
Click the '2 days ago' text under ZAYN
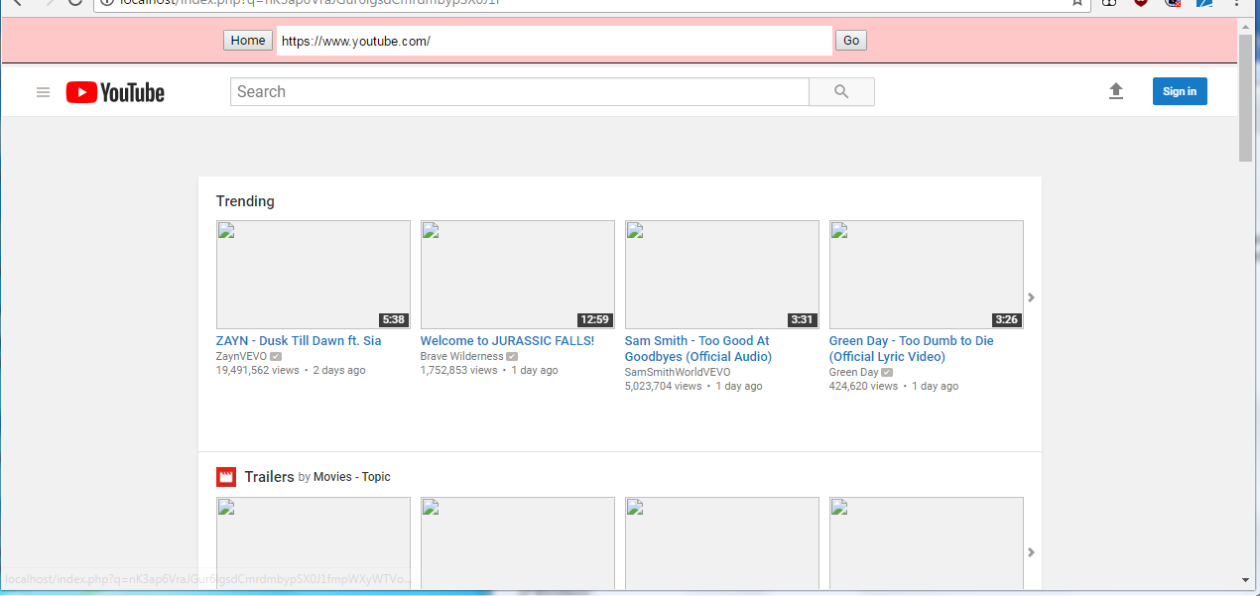[339, 370]
